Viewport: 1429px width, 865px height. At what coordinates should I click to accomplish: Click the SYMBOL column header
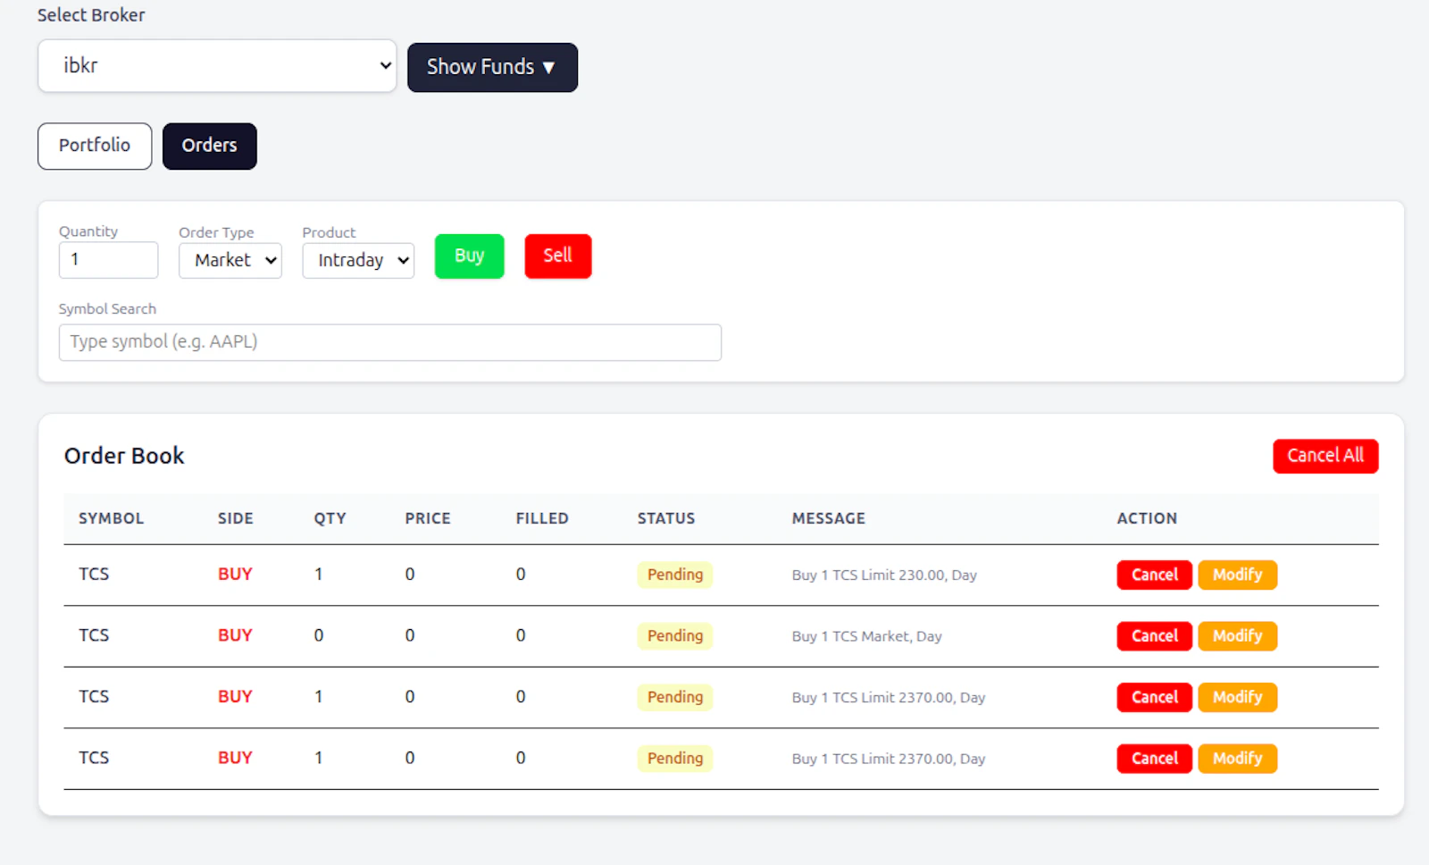[x=111, y=518]
